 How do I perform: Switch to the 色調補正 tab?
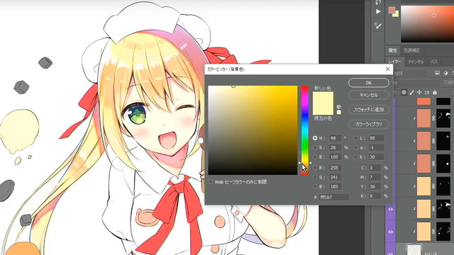click(412, 50)
